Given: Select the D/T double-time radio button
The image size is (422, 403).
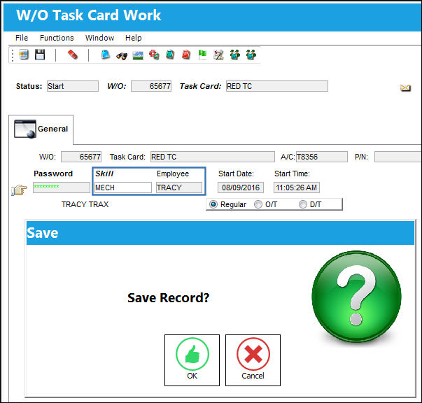Looking at the screenshot, I should point(303,204).
